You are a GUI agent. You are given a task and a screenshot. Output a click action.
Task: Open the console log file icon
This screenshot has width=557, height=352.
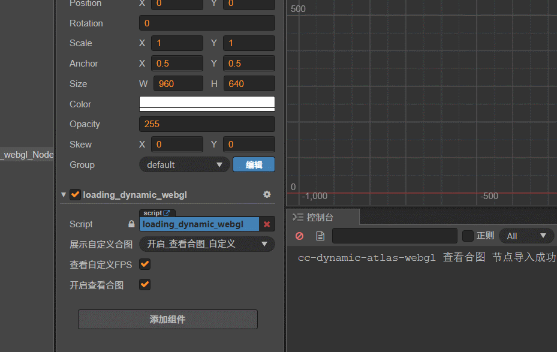[320, 236]
